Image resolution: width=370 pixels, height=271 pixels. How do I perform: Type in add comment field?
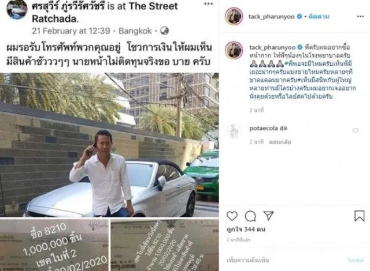click(286, 260)
